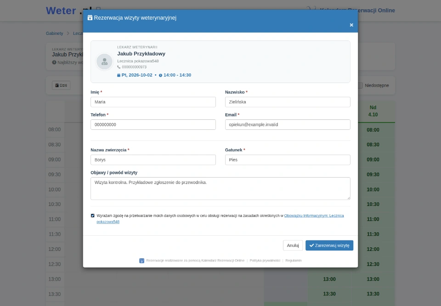Click the Dziś button behind the dialog

[x=61, y=85]
